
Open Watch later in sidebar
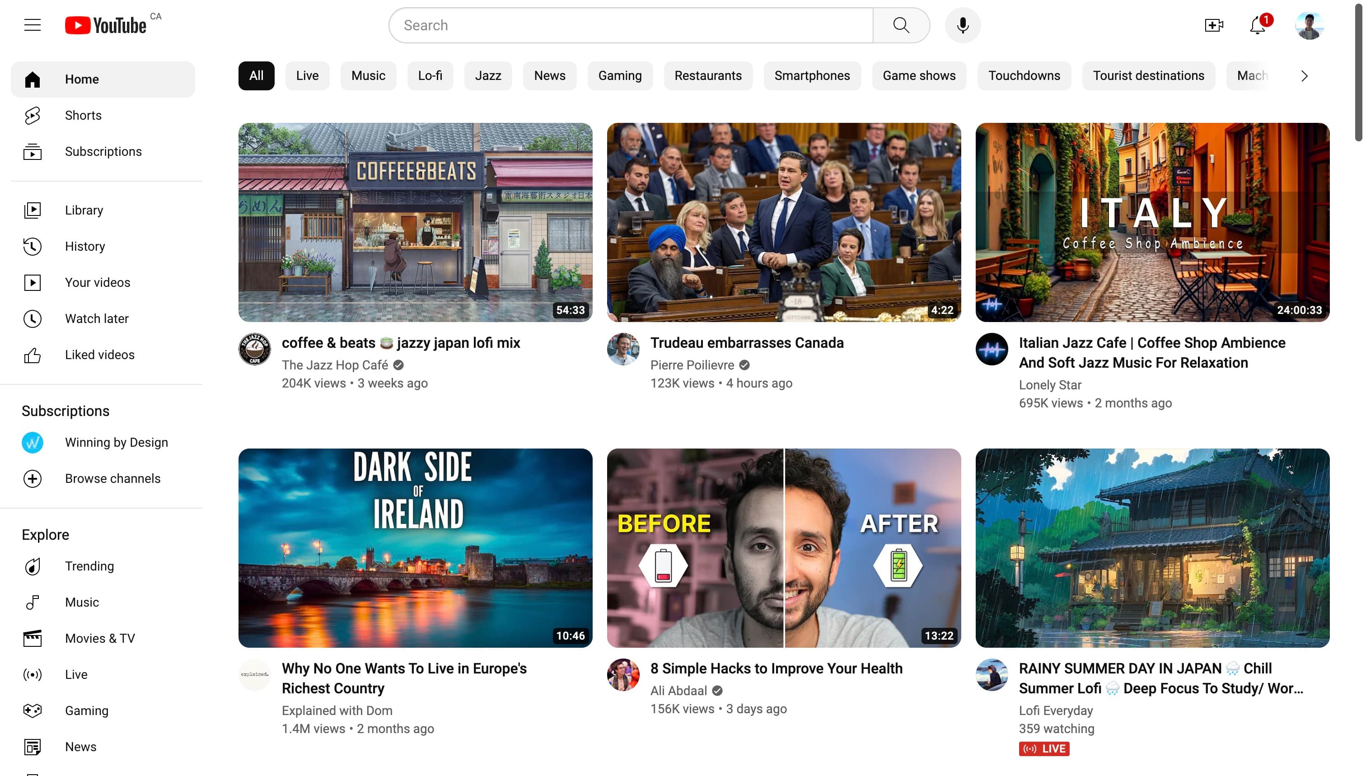[103, 319]
